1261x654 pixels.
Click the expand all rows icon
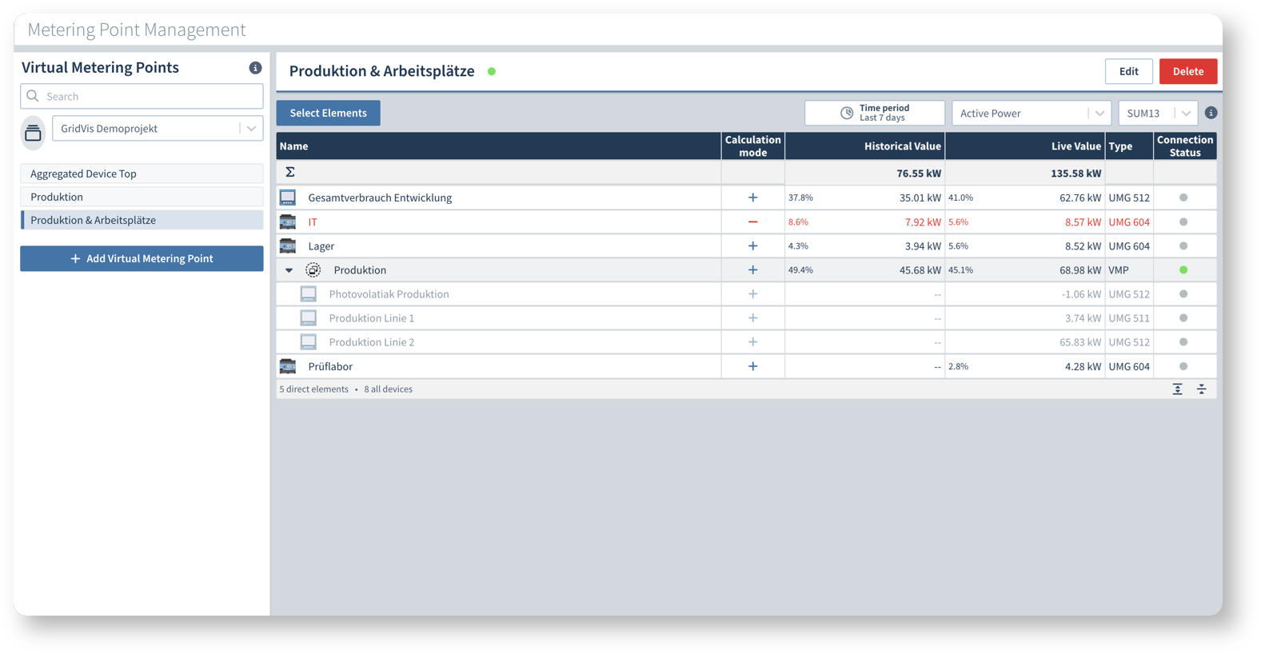coord(1177,389)
